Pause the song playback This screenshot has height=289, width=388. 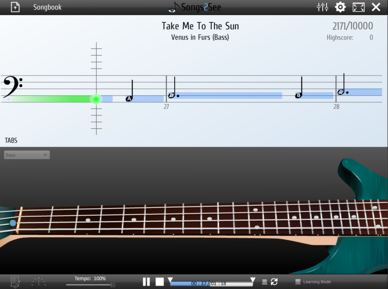point(147,282)
